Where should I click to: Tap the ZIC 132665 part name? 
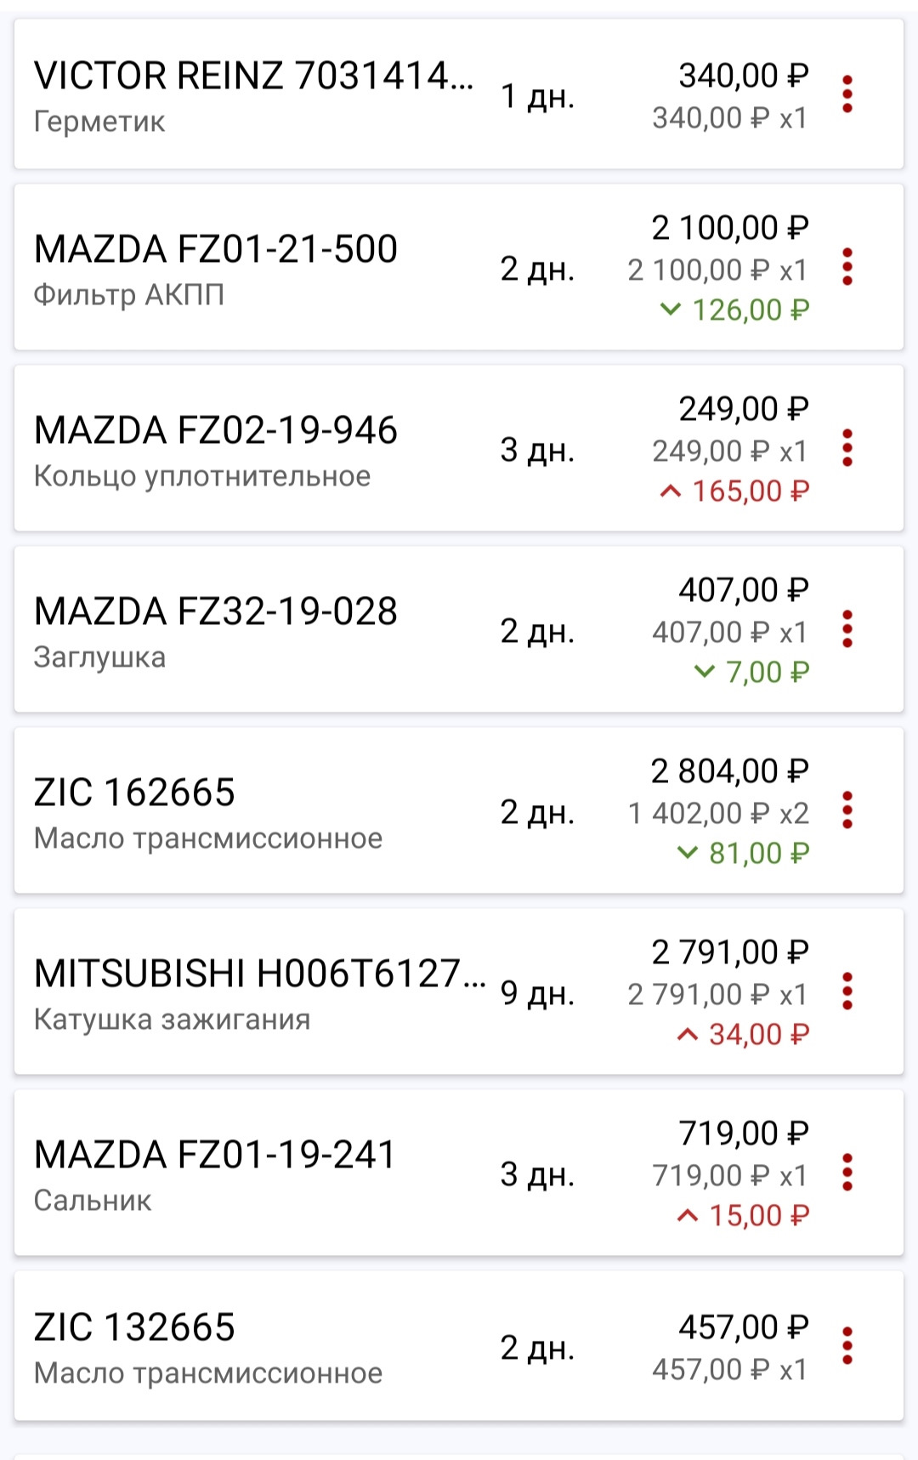coord(134,1328)
